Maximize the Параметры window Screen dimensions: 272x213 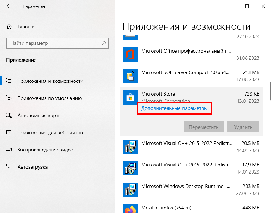tap(247, 6)
